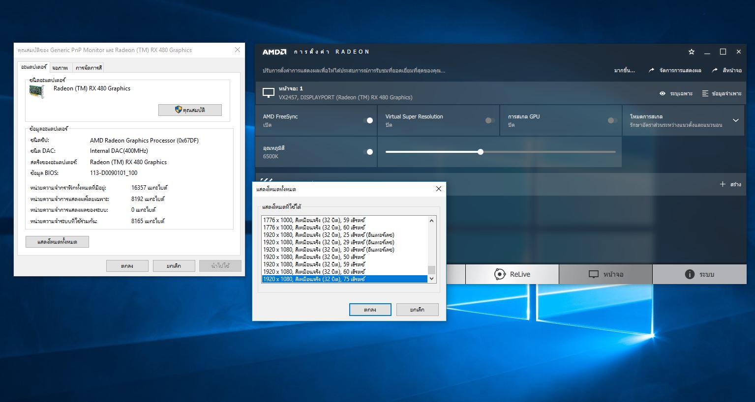Click the info icon on the ระบบ tab
Viewport: 755px width, 402px height.
(x=690, y=274)
